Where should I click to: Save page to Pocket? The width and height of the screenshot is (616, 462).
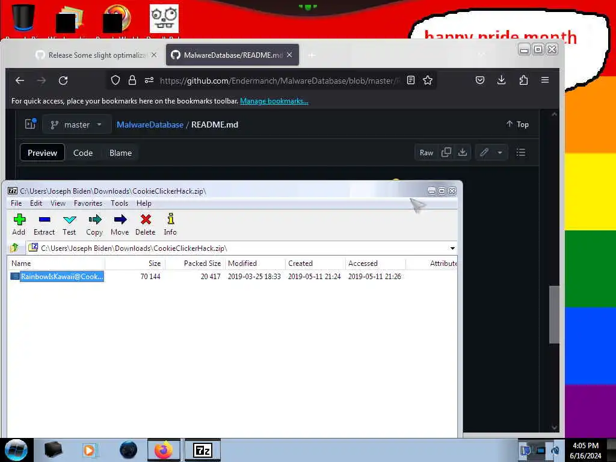(479, 80)
